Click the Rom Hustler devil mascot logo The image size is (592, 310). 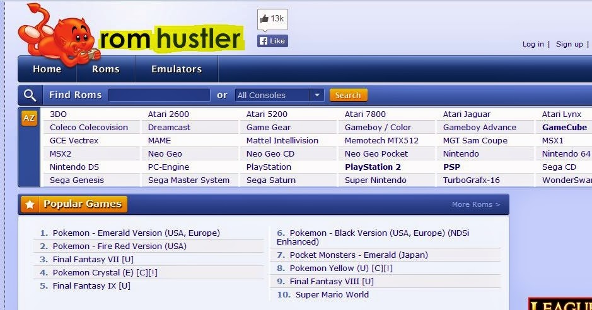pos(59,35)
